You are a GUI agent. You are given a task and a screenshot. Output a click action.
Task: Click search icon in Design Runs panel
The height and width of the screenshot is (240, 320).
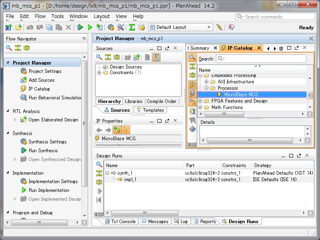99,164
